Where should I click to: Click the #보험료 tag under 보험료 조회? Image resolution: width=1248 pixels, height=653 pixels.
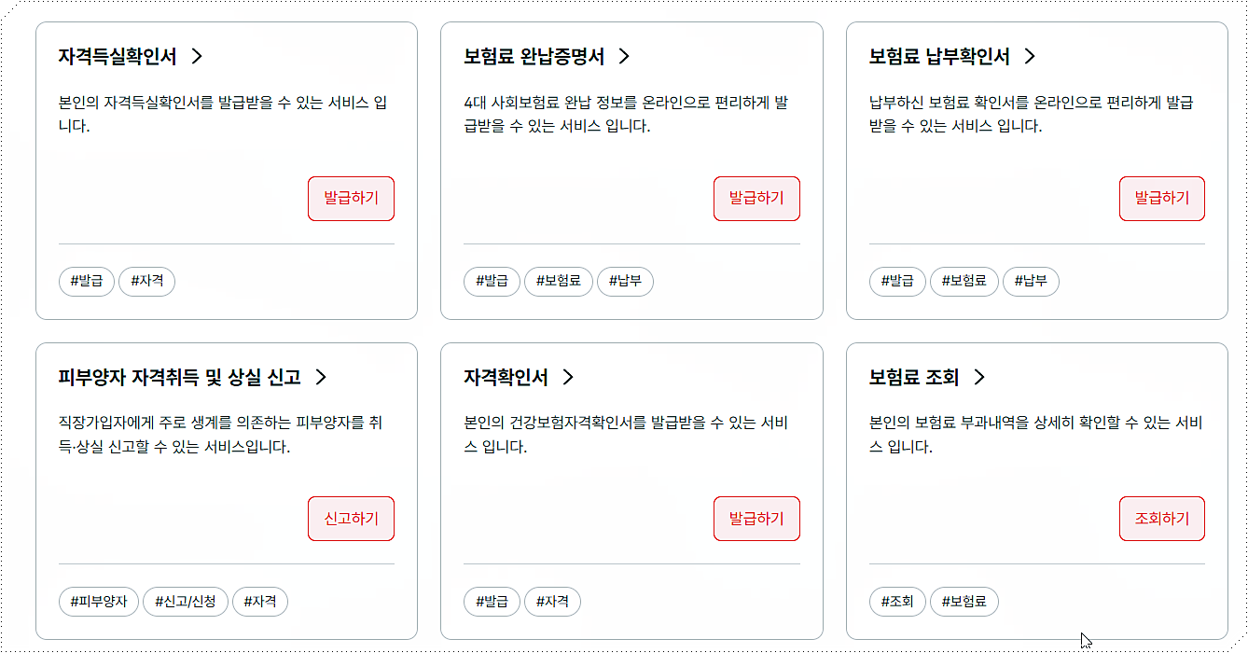[964, 602]
